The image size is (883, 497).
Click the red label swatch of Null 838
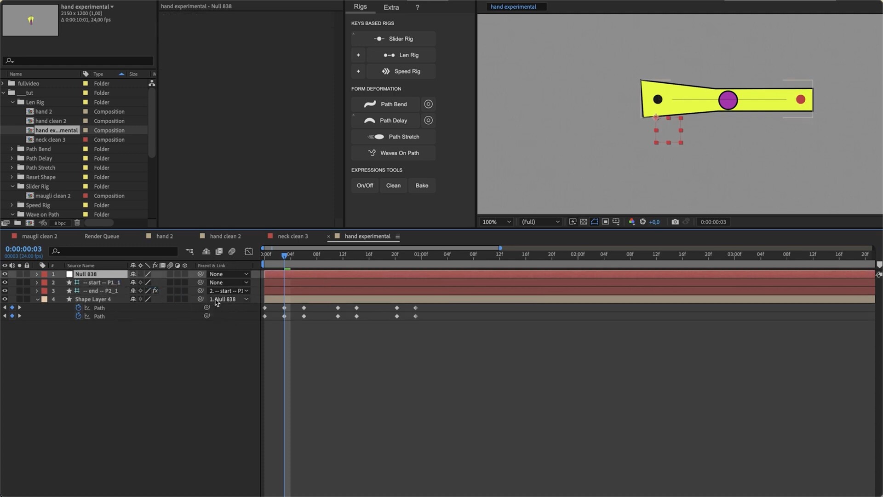click(45, 274)
